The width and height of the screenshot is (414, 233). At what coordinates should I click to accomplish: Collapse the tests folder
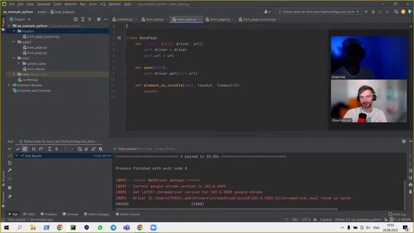(x=14, y=58)
